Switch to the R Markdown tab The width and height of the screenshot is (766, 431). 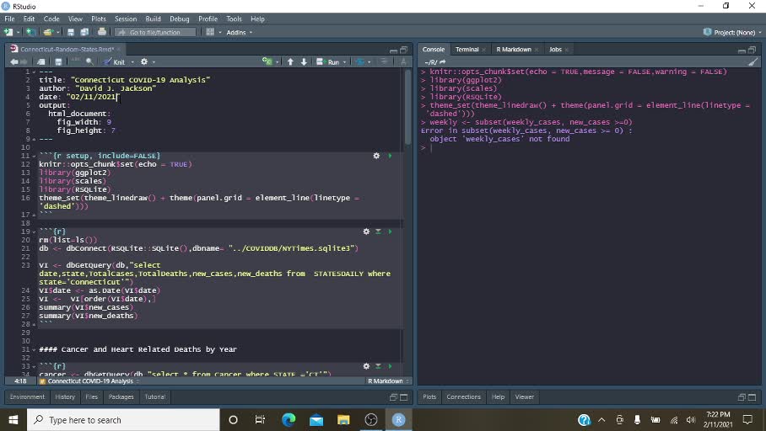(514, 49)
